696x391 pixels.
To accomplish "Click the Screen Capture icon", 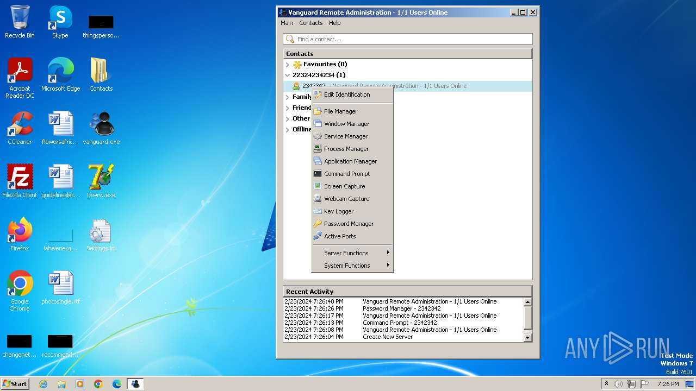I will pyautogui.click(x=318, y=186).
